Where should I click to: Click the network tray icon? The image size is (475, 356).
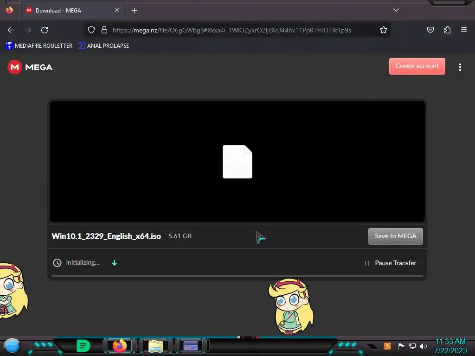pyautogui.click(x=412, y=346)
